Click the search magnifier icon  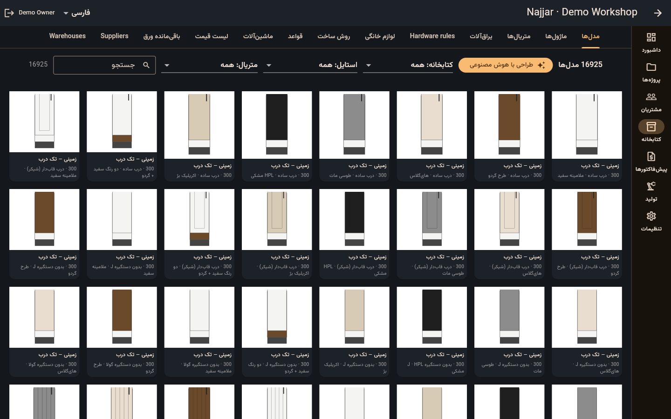pos(146,65)
